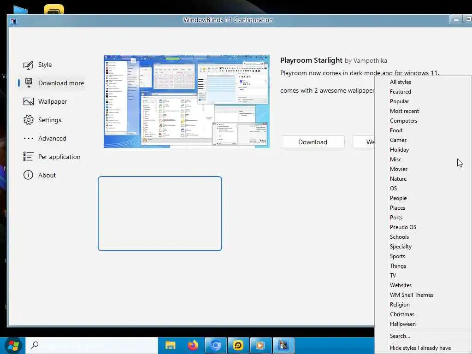Viewport: 472px width, 354px height.
Task: Open the Windows Start button
Action: [12, 346]
